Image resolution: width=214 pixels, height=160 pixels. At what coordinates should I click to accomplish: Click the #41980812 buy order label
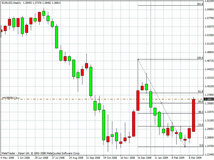point(11,98)
